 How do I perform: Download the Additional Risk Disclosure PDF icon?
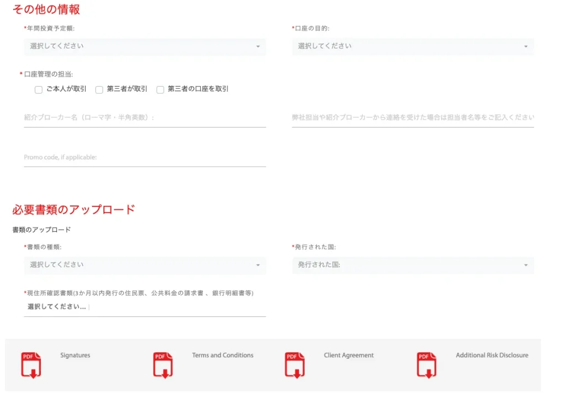coord(427,365)
